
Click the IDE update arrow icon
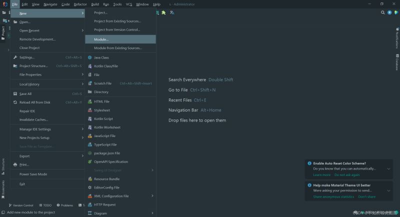coord(389,12)
